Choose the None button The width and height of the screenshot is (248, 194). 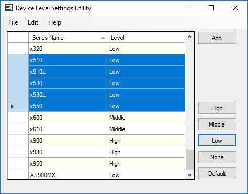[217, 157]
